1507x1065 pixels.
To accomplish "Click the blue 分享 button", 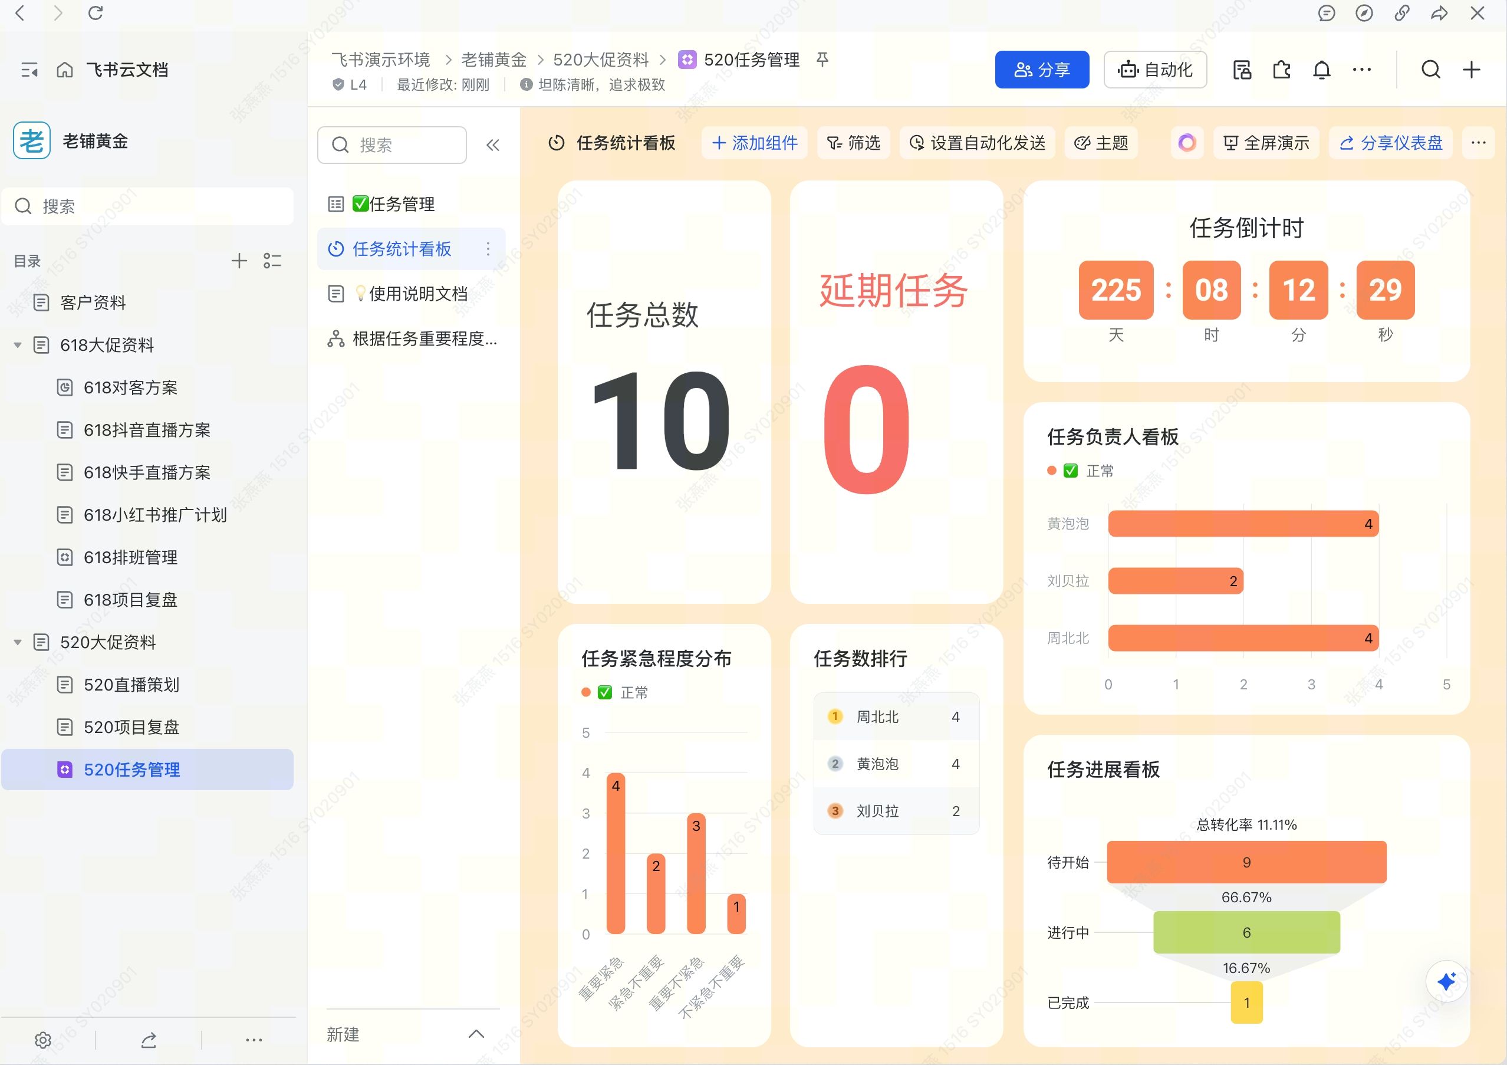I will coord(1042,70).
